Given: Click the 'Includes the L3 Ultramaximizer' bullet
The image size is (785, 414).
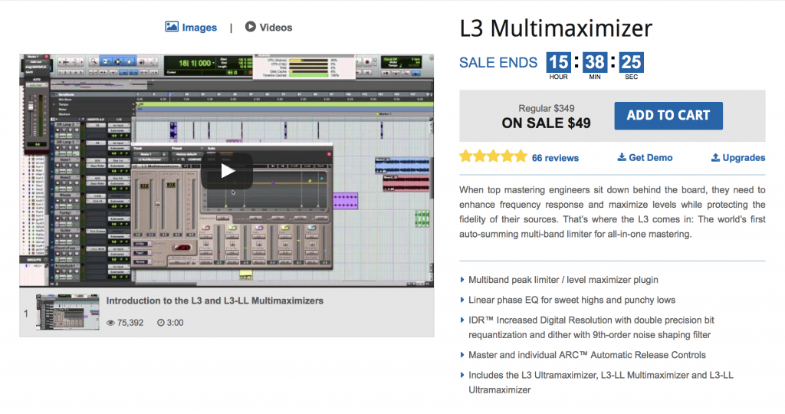Looking at the screenshot, I should (x=601, y=383).
